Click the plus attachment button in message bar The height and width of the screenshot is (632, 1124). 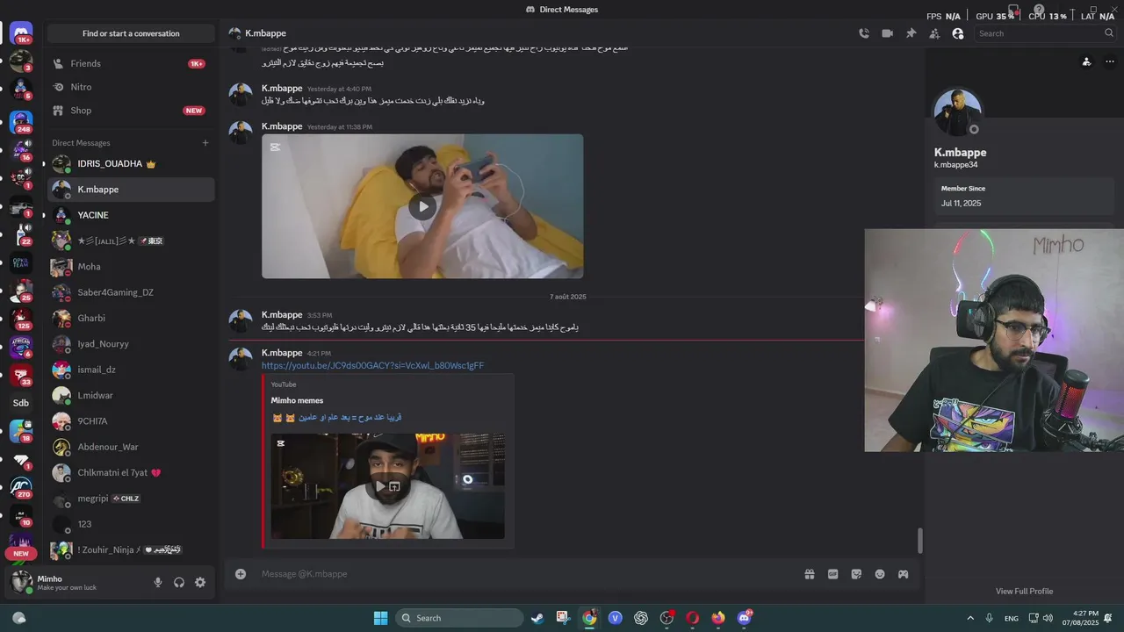[x=241, y=574]
